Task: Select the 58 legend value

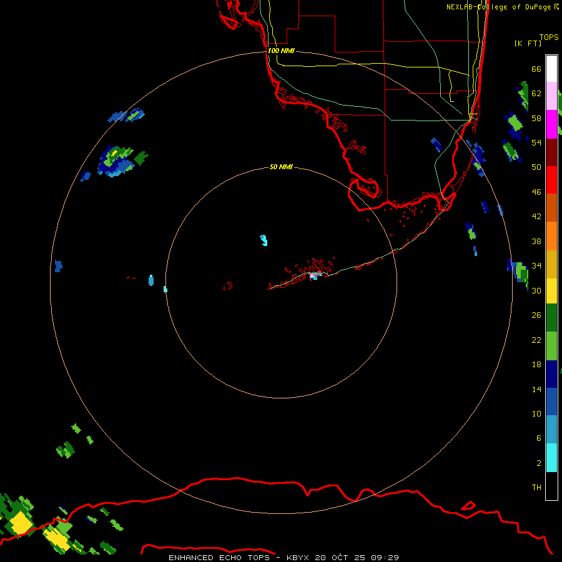Action: (x=536, y=118)
